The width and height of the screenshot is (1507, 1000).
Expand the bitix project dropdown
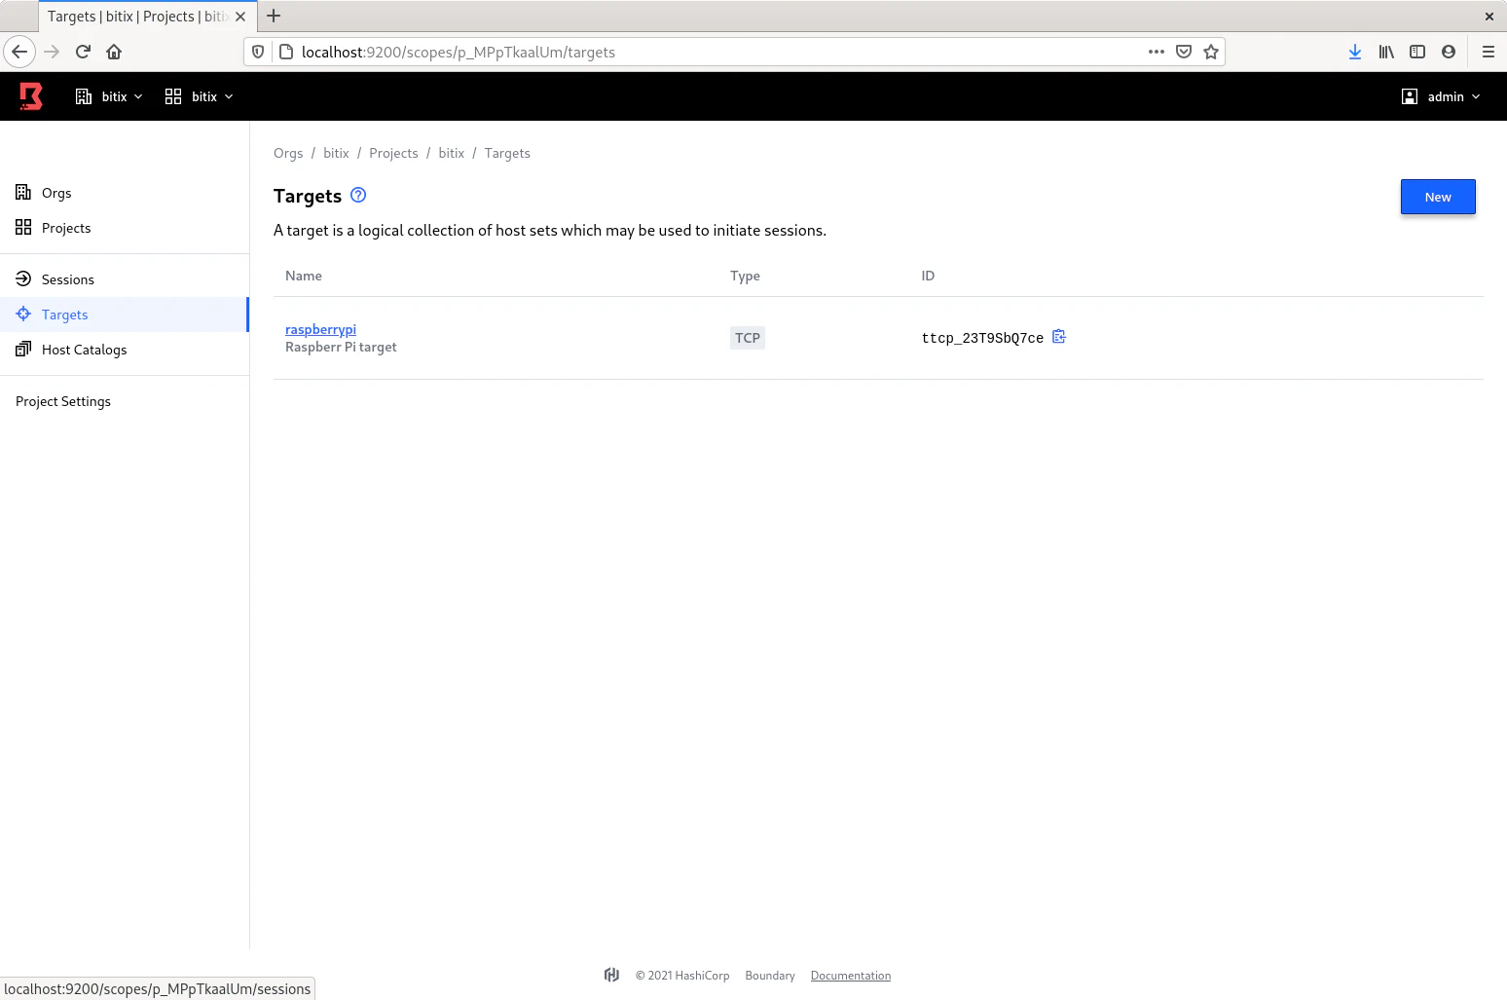(x=200, y=96)
